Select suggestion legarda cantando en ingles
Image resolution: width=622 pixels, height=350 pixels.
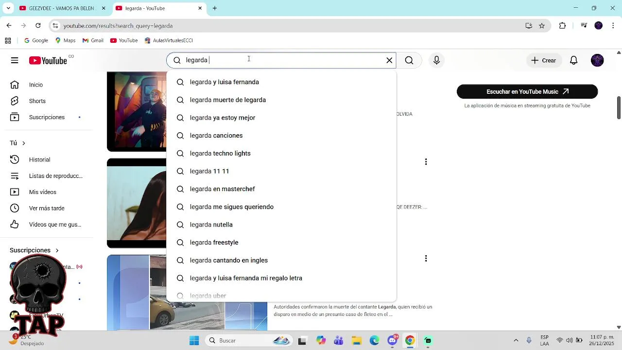click(x=281, y=261)
